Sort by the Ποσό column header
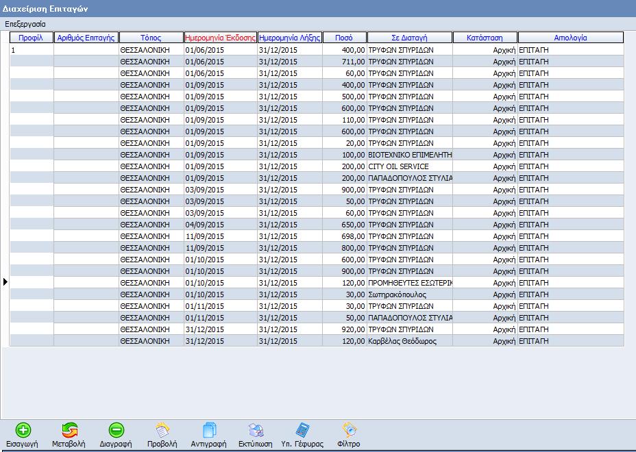Screen dimensions: 636x452 [x=345, y=38]
